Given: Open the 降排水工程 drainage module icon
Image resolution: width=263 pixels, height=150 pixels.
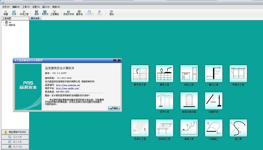Looking at the screenshot, I should [x=238, y=74].
